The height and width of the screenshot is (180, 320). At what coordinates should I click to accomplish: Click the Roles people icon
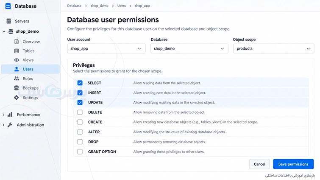pos(17,79)
